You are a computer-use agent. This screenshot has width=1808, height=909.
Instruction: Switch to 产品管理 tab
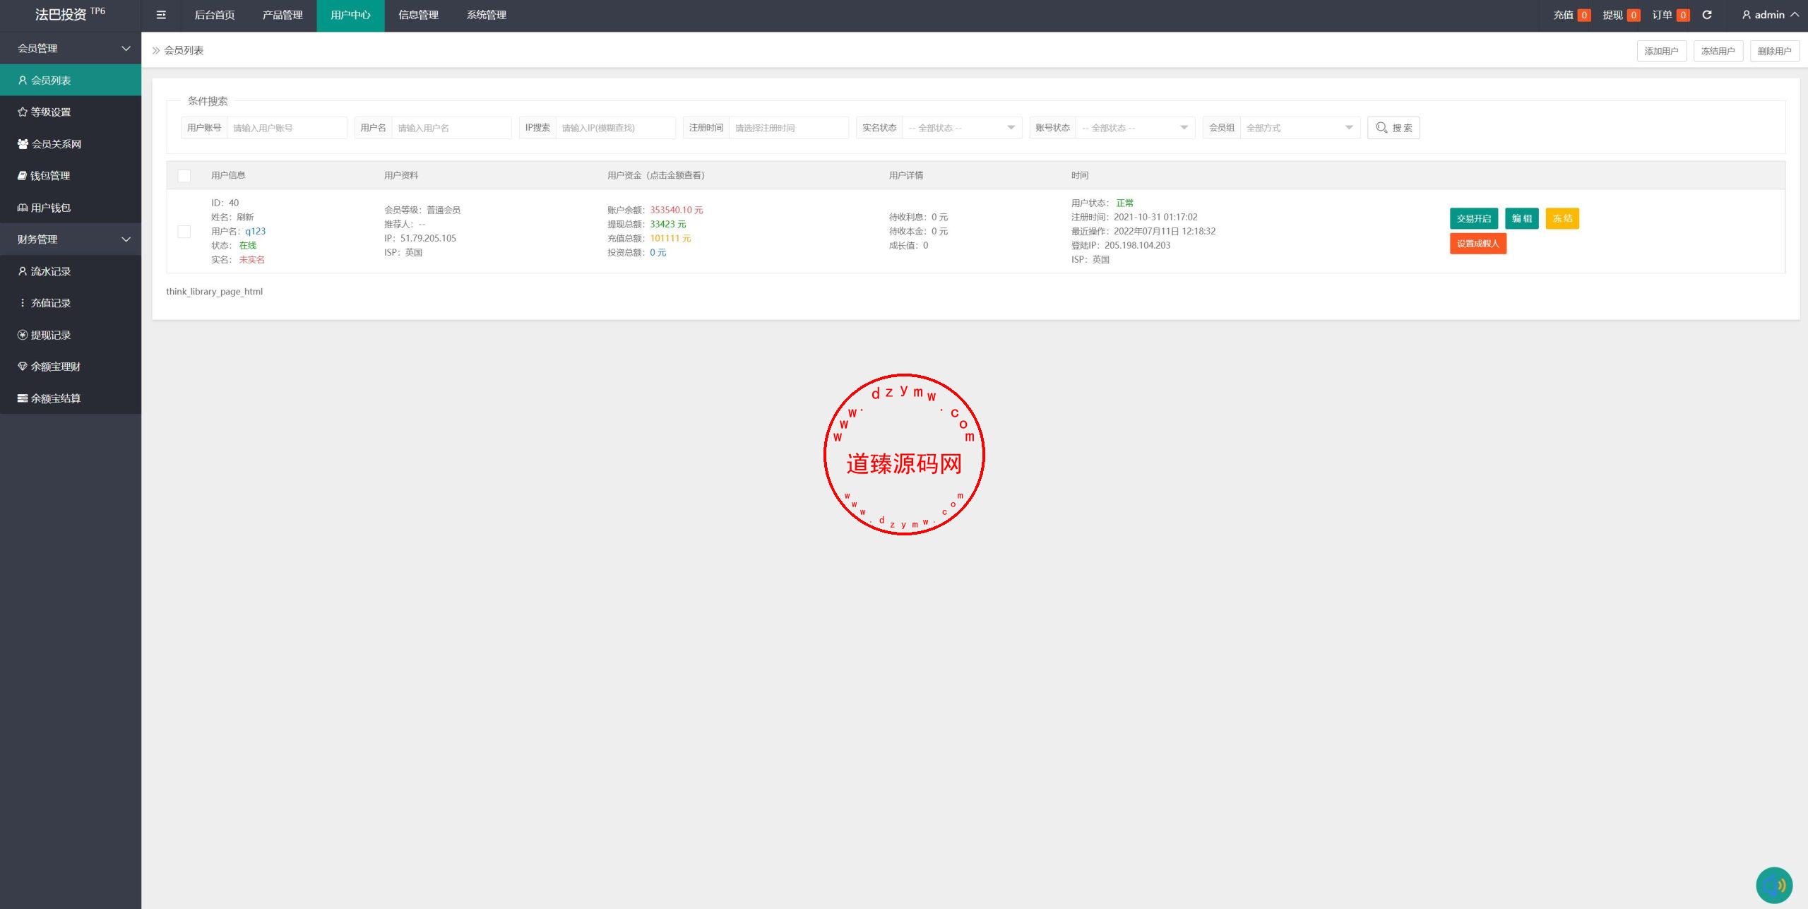(x=282, y=15)
